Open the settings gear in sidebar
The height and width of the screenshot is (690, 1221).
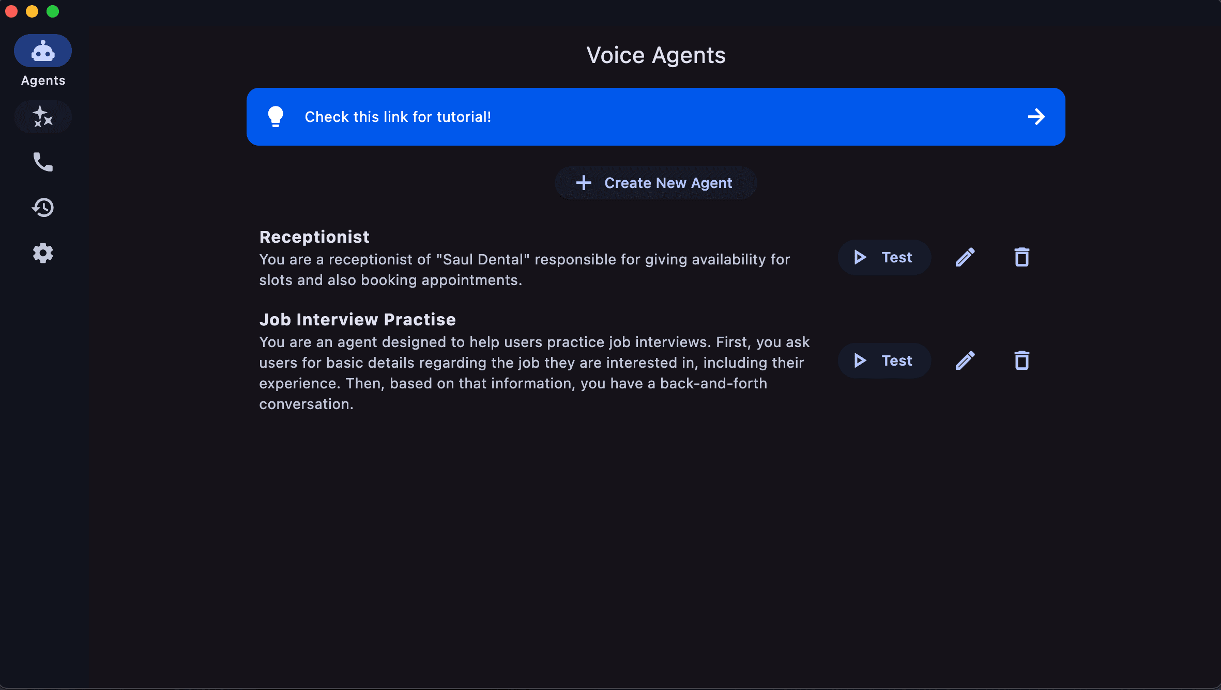pos(43,253)
